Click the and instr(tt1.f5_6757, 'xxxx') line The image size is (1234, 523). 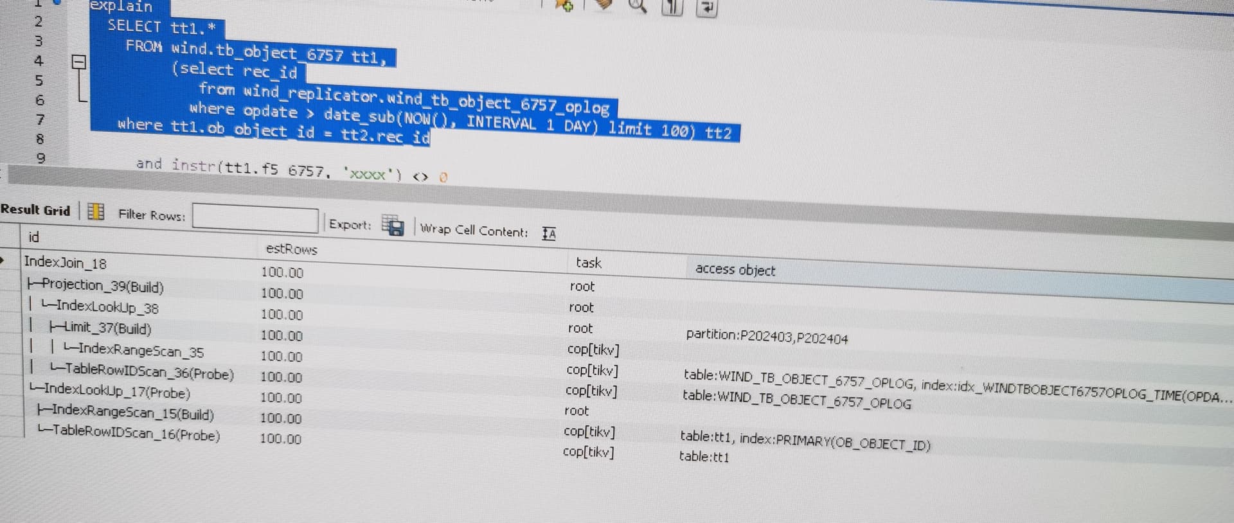pyautogui.click(x=292, y=170)
